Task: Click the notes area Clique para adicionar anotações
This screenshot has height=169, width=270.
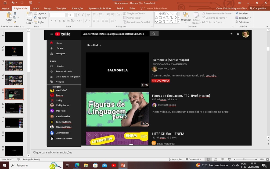Action: [52, 152]
